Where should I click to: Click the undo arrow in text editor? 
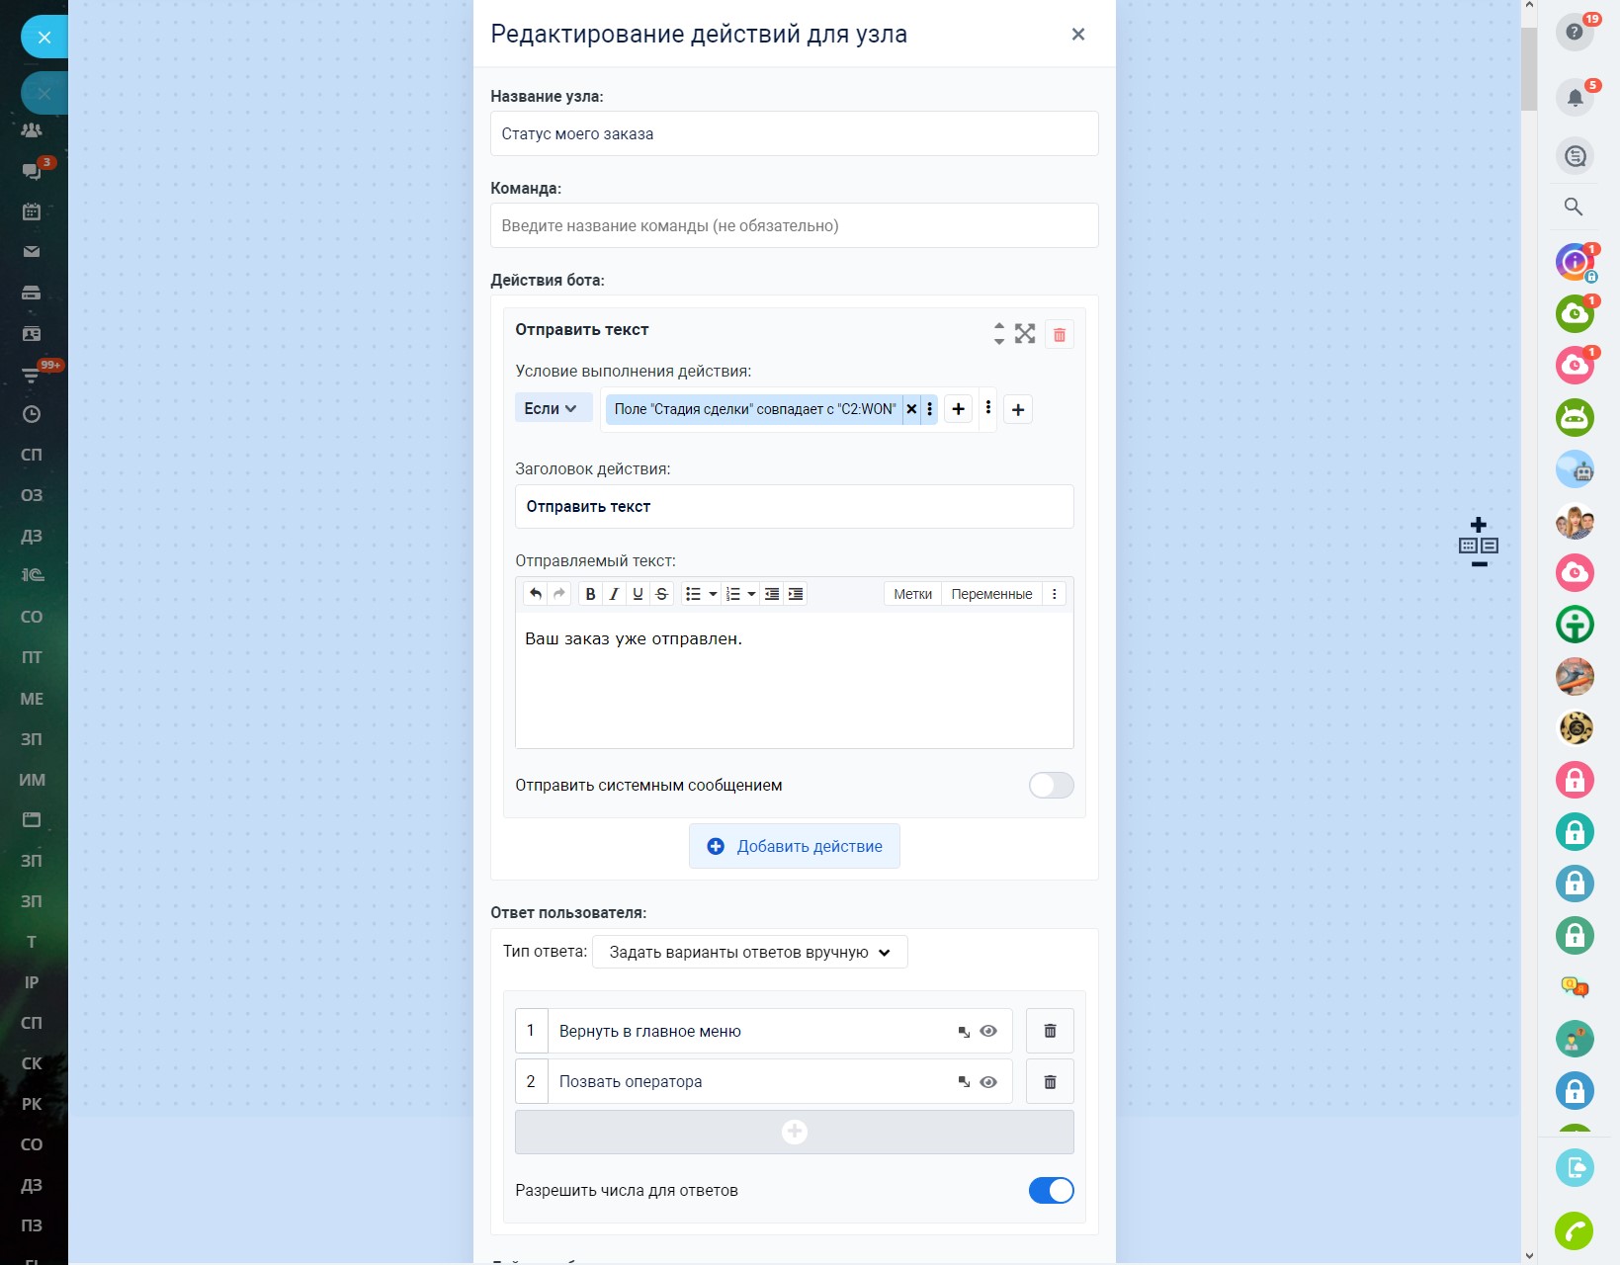click(x=536, y=594)
